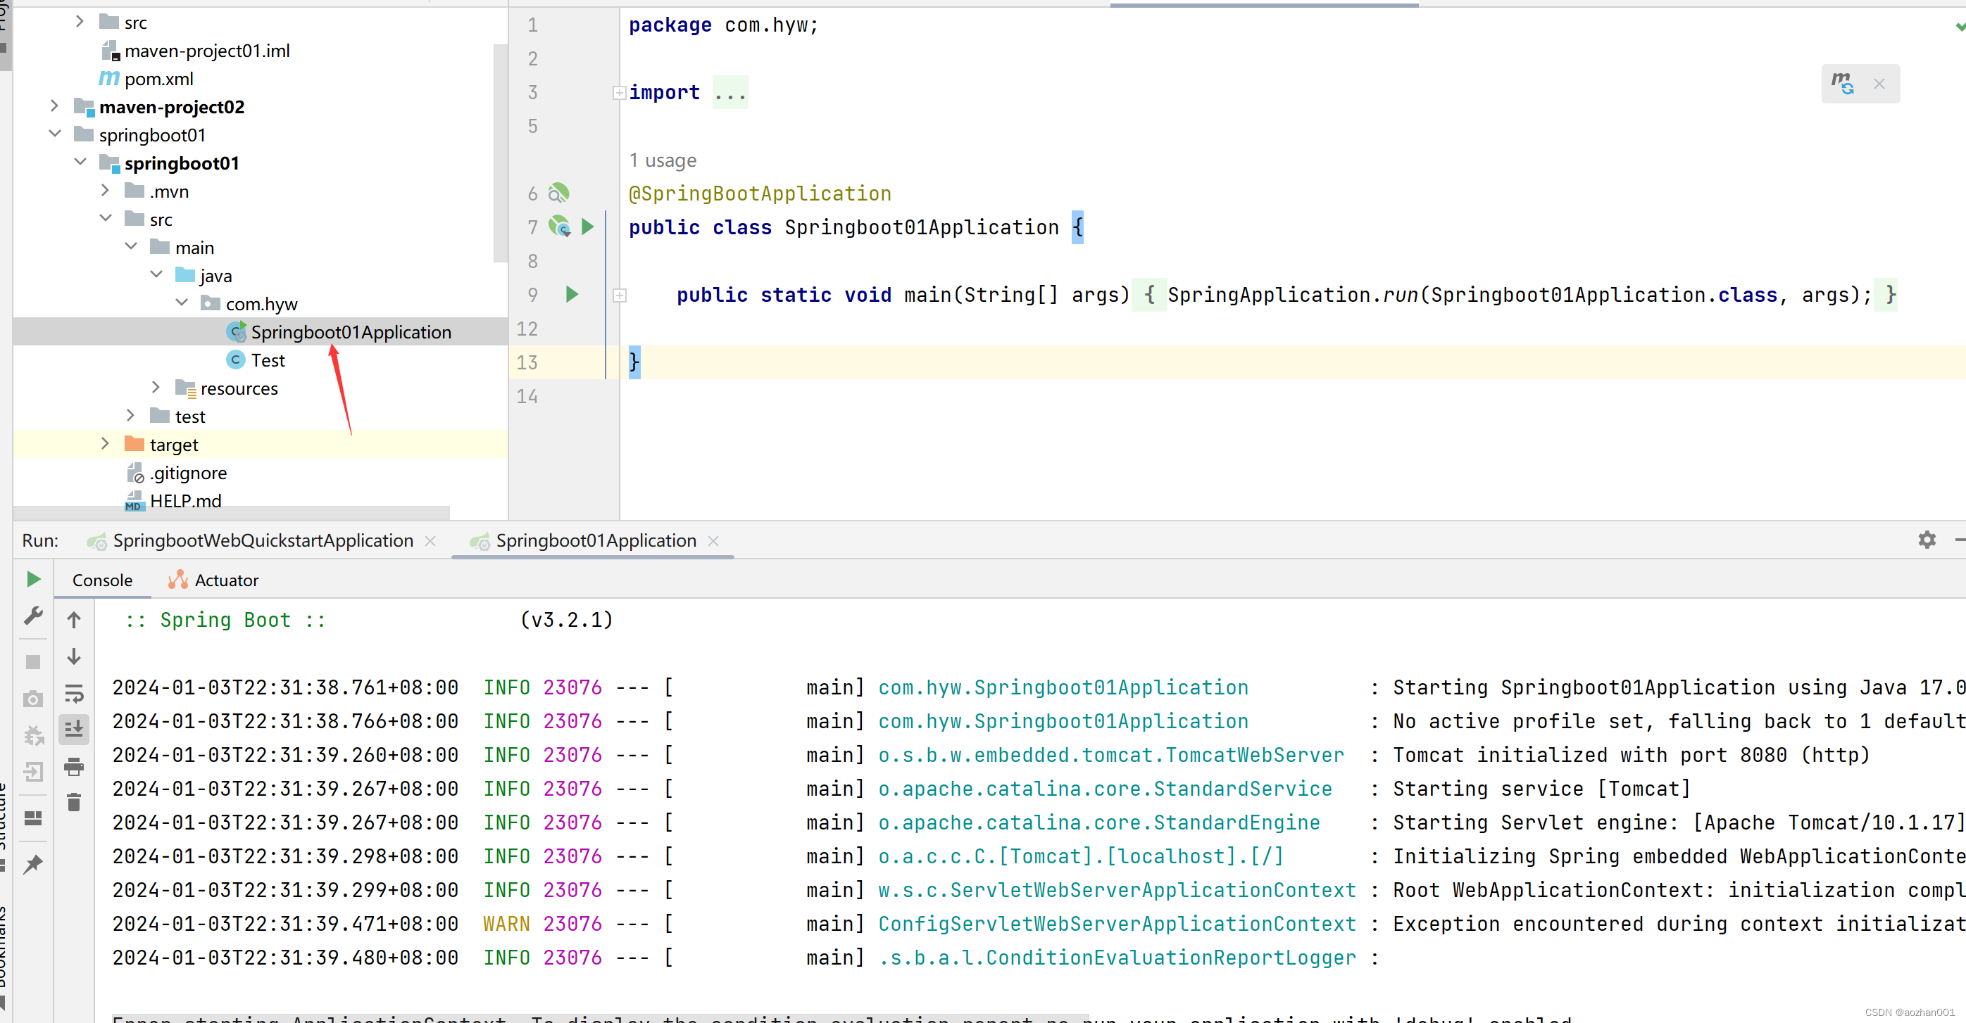Switch to SpringbootWebQuickstartApplication run tab
This screenshot has width=1966, height=1023.
[263, 540]
